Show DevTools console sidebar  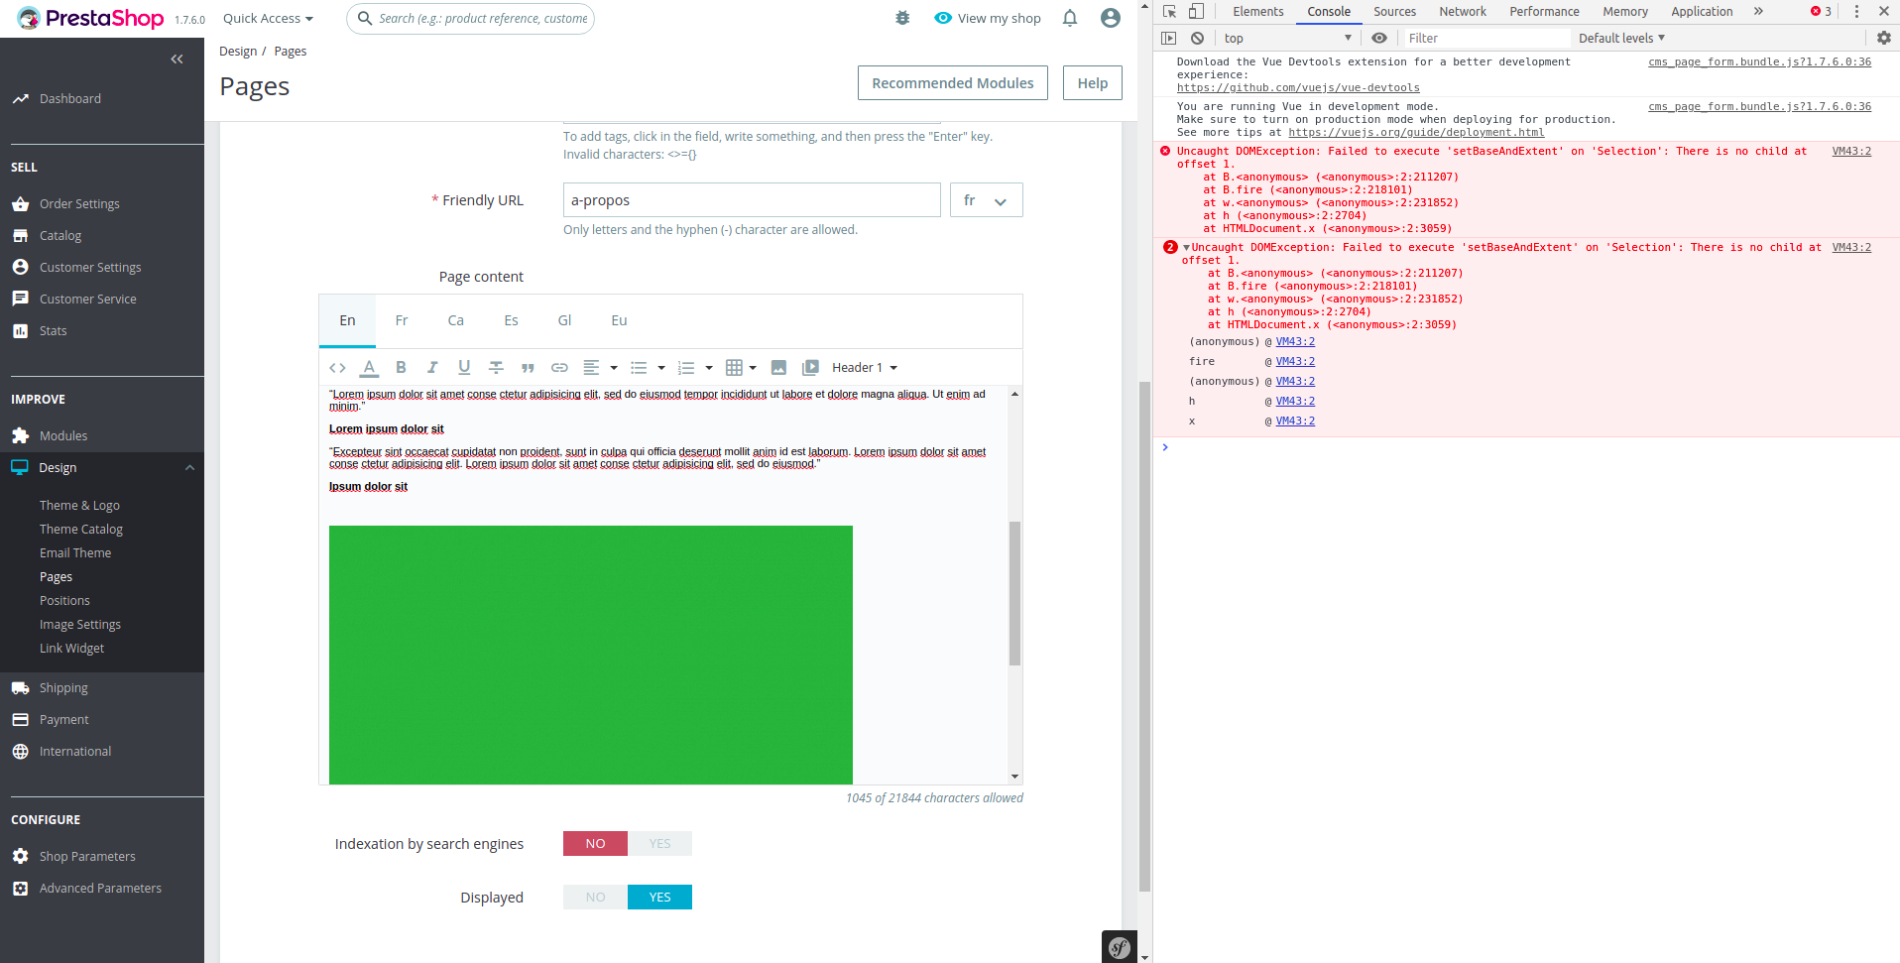click(x=1169, y=38)
